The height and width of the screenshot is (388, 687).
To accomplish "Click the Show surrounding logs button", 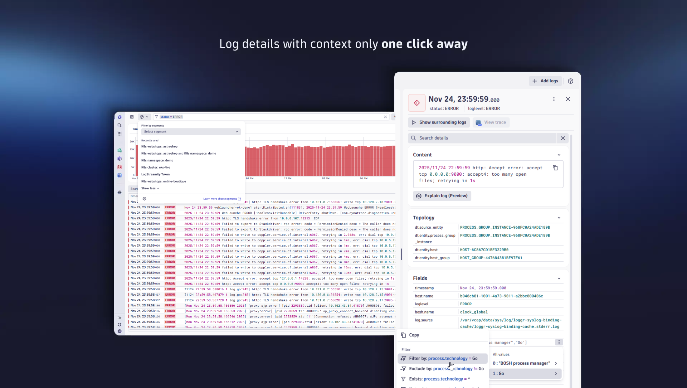I will (x=439, y=122).
